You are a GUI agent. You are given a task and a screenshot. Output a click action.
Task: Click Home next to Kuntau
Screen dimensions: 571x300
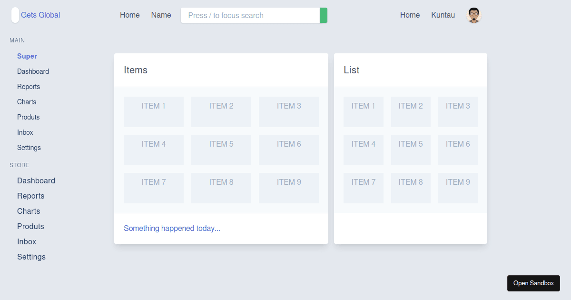click(410, 15)
